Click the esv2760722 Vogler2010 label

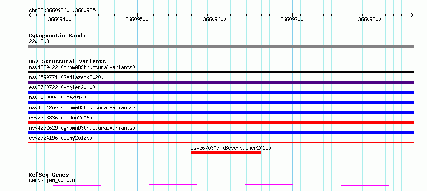tap(62, 87)
